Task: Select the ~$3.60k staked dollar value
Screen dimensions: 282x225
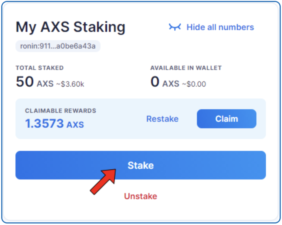Action: click(70, 84)
